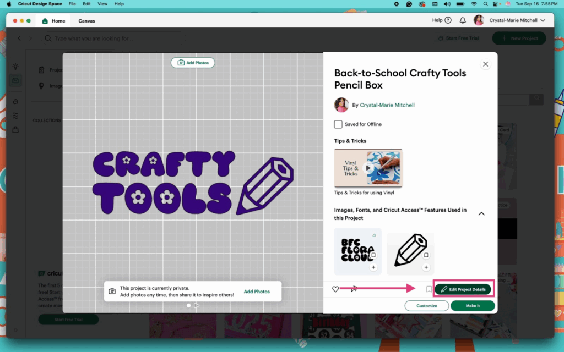Bookmark the BFC Flora Cloud font
The width and height of the screenshot is (564, 352).
pyautogui.click(x=373, y=255)
